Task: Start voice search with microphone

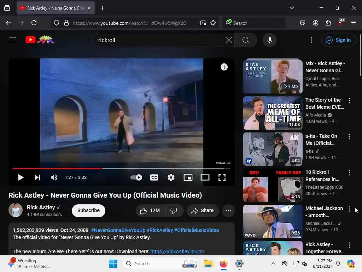Action: click(x=269, y=40)
